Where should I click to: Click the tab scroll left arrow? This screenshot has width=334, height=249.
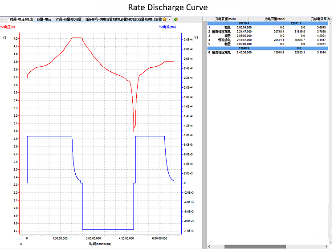click(2, 20)
